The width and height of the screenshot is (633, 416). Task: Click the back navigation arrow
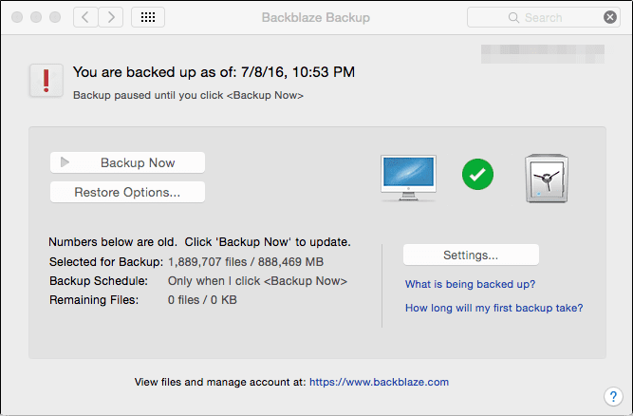[x=85, y=17]
